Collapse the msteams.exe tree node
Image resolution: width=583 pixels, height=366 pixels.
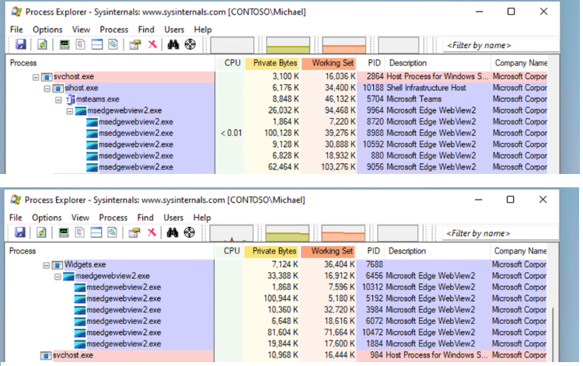[58, 99]
